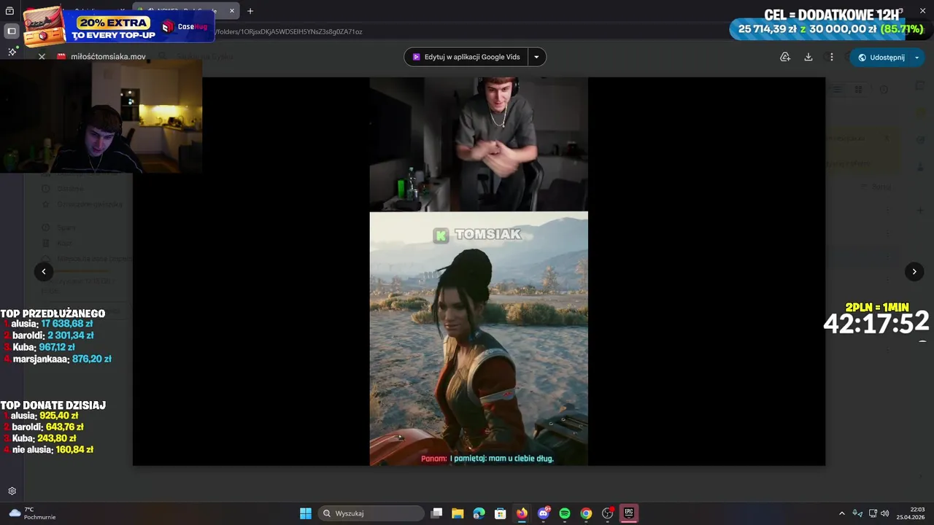
Task: Click the Udostępnij share button
Action: pyautogui.click(x=880, y=58)
